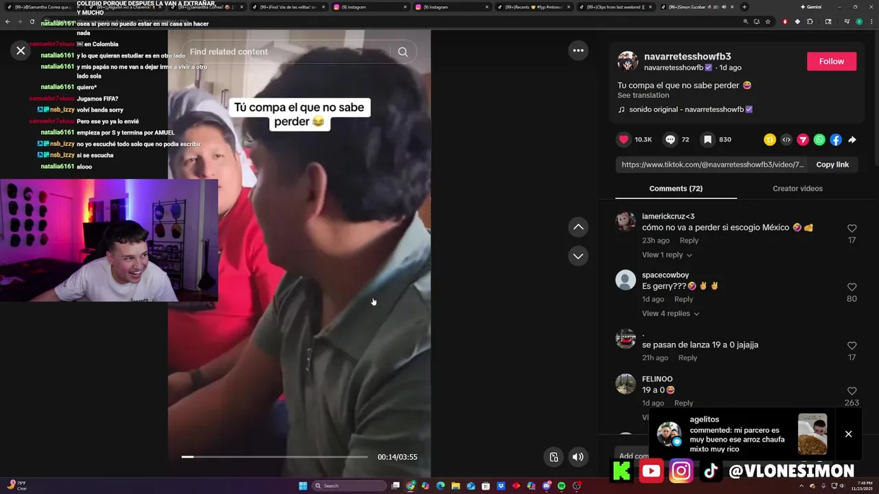Click See translation under the caption

pos(643,95)
